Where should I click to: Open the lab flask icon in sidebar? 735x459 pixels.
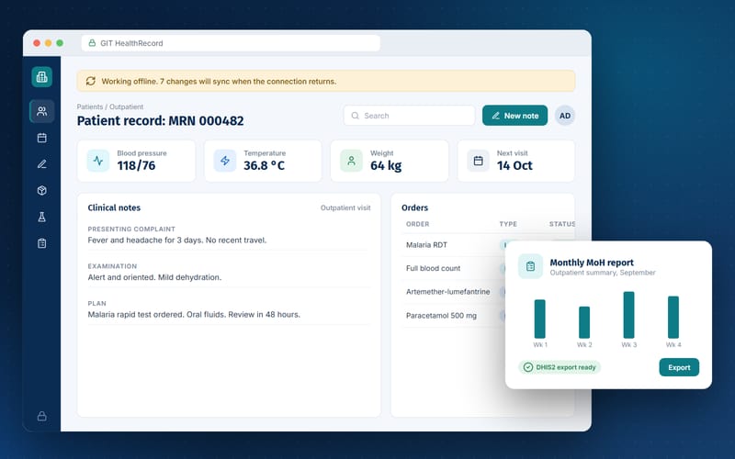(x=41, y=217)
